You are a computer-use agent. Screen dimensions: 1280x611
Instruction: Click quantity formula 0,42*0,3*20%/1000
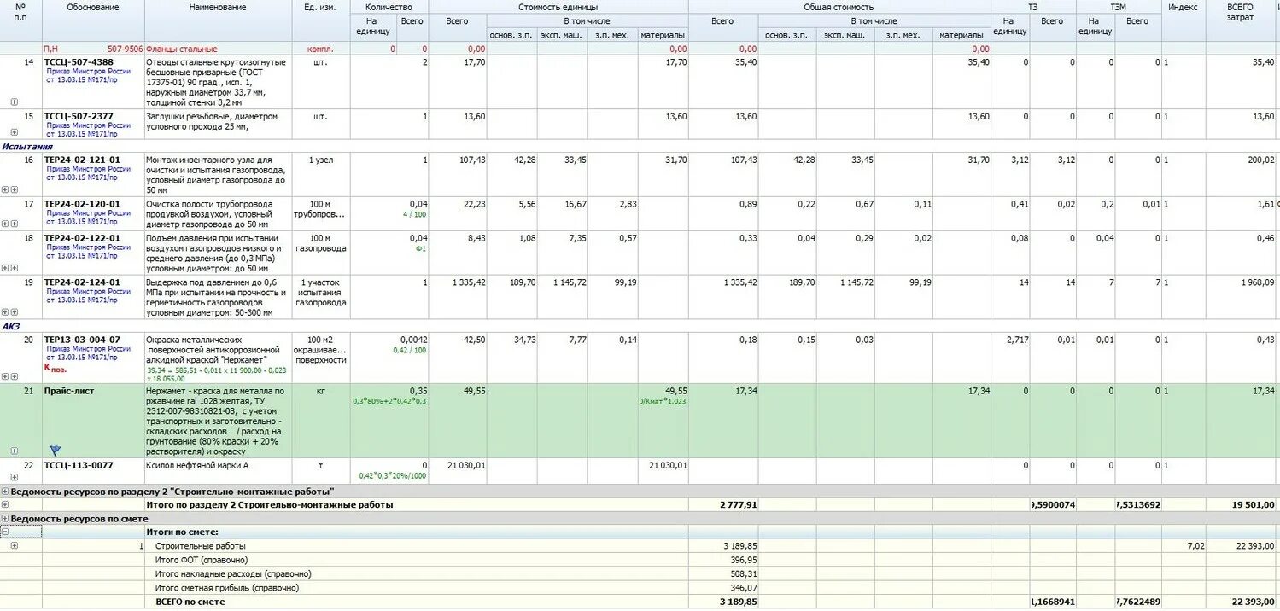pos(393,475)
